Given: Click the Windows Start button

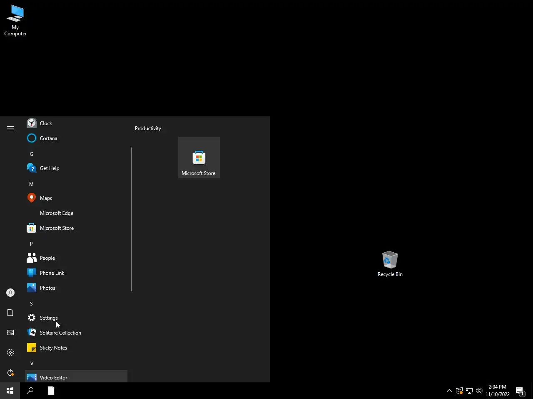Looking at the screenshot, I should (10, 391).
